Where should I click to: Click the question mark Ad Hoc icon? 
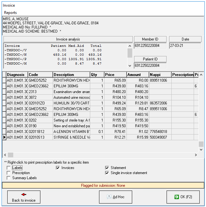pyautogui.click(x=109, y=197)
